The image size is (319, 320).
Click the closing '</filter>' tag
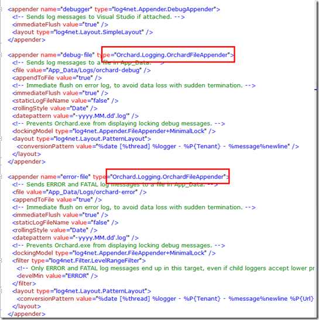pyautogui.click(x=24, y=283)
